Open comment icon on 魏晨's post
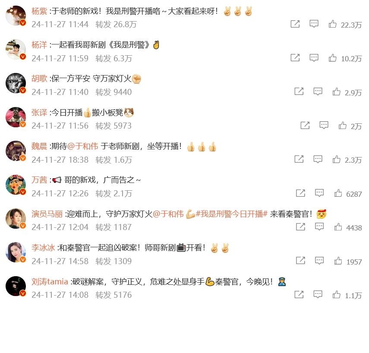Viewport: 369px width, 353px height. click(x=318, y=159)
